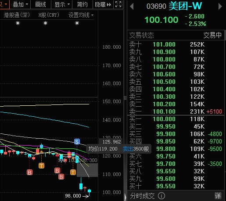Click the asterisk marker under 设置均线
Viewport: 226px width, 201px height.
[77, 23]
